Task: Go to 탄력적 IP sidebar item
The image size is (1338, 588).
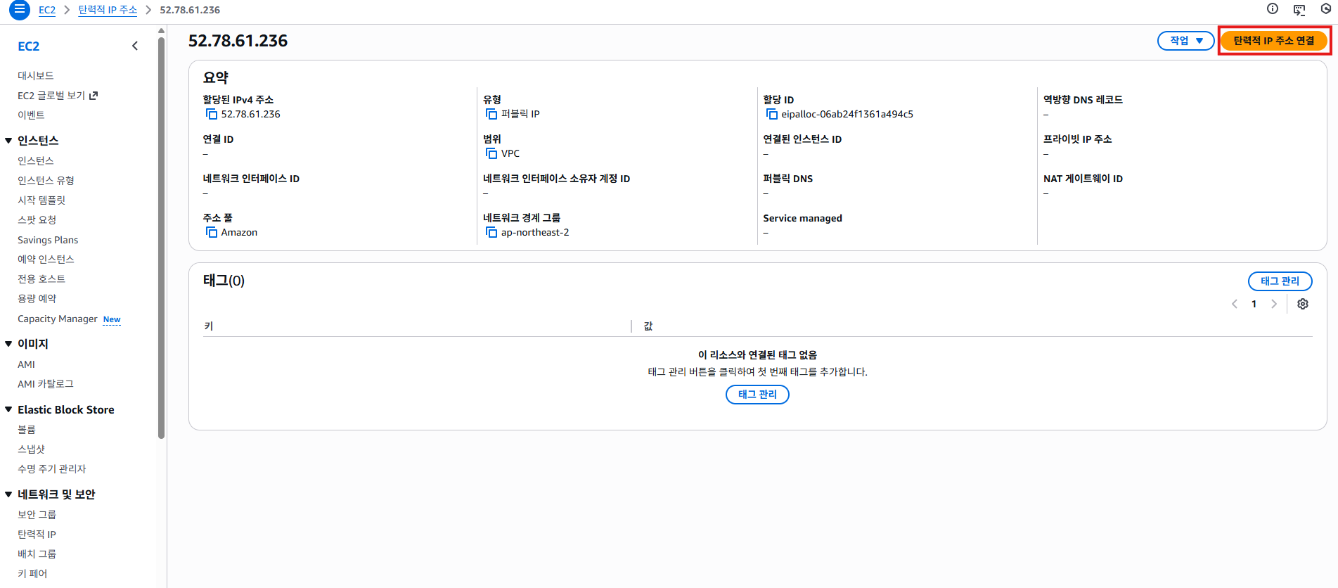Action: [x=37, y=534]
